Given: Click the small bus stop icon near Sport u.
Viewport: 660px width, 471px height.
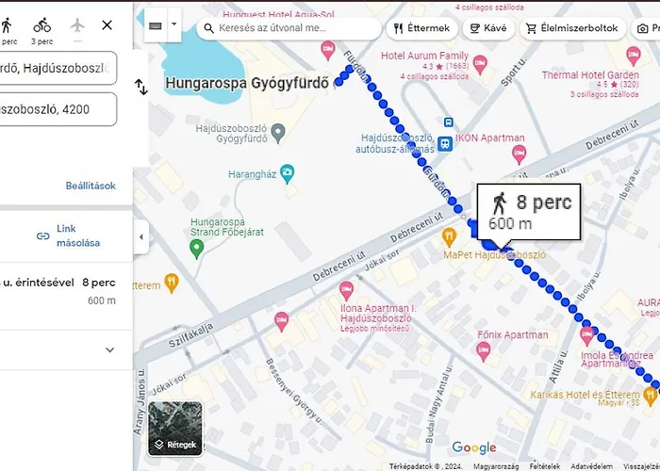Looking at the screenshot, I should [449, 122].
